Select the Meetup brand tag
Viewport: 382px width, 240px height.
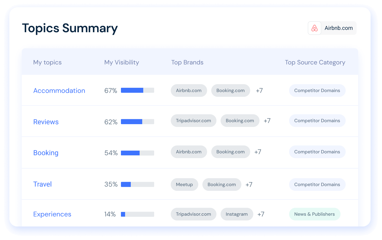coord(184,185)
